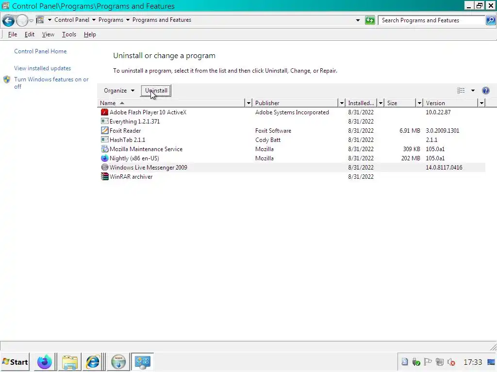
Task: Expand the Version column filter arrow
Action: (x=481, y=103)
